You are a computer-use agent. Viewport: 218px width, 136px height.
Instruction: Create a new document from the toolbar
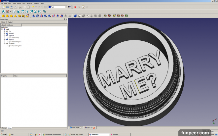3,7
